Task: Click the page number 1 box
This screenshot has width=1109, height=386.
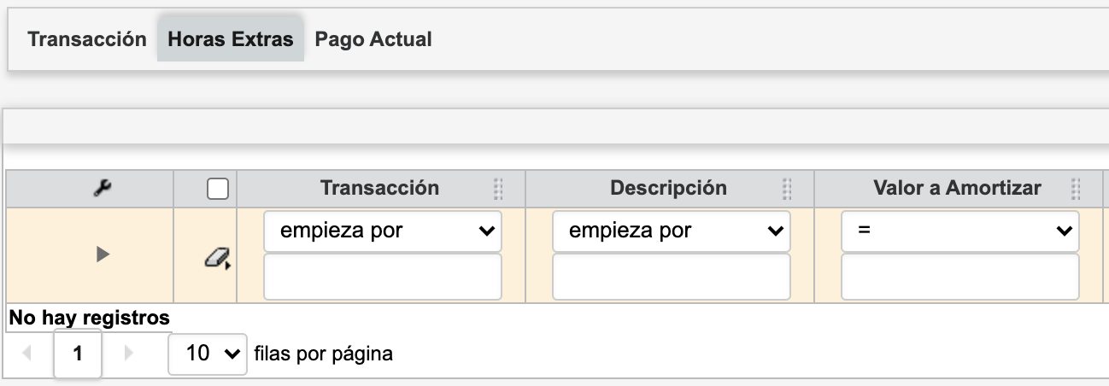Action: 78,354
